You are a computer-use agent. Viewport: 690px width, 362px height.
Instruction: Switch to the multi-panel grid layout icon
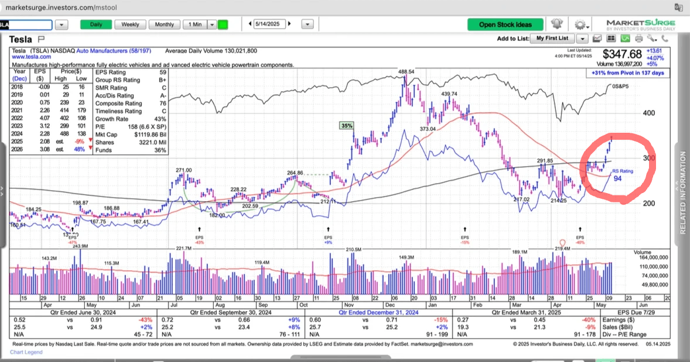(x=612, y=39)
